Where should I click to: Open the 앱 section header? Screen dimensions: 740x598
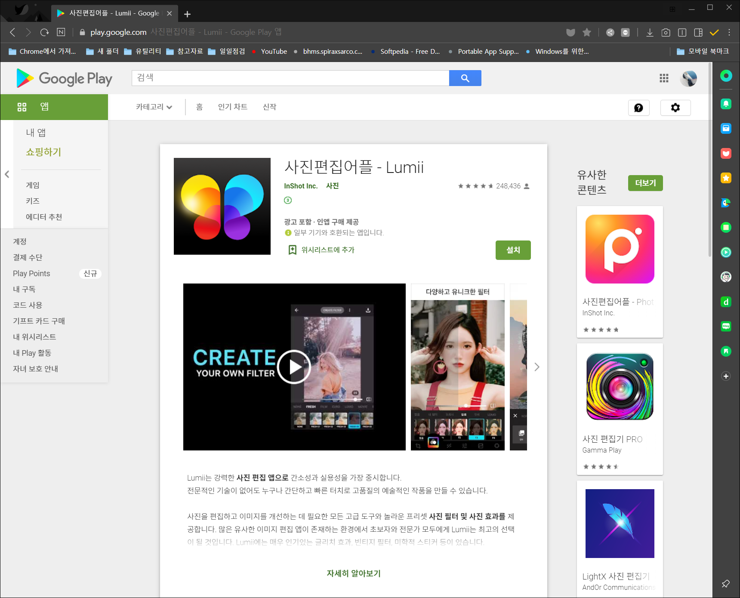(54, 107)
